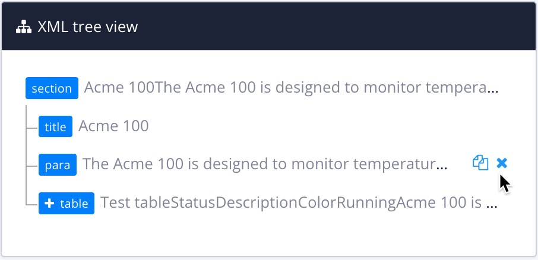Select the blue section tag

52,88
